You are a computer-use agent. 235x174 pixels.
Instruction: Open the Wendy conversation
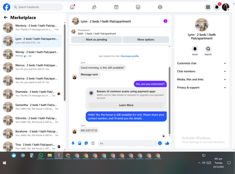coord(31,54)
